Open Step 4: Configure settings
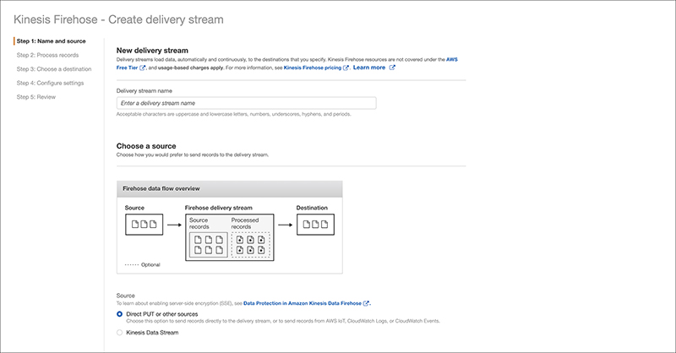The height and width of the screenshot is (353, 676). coord(50,83)
